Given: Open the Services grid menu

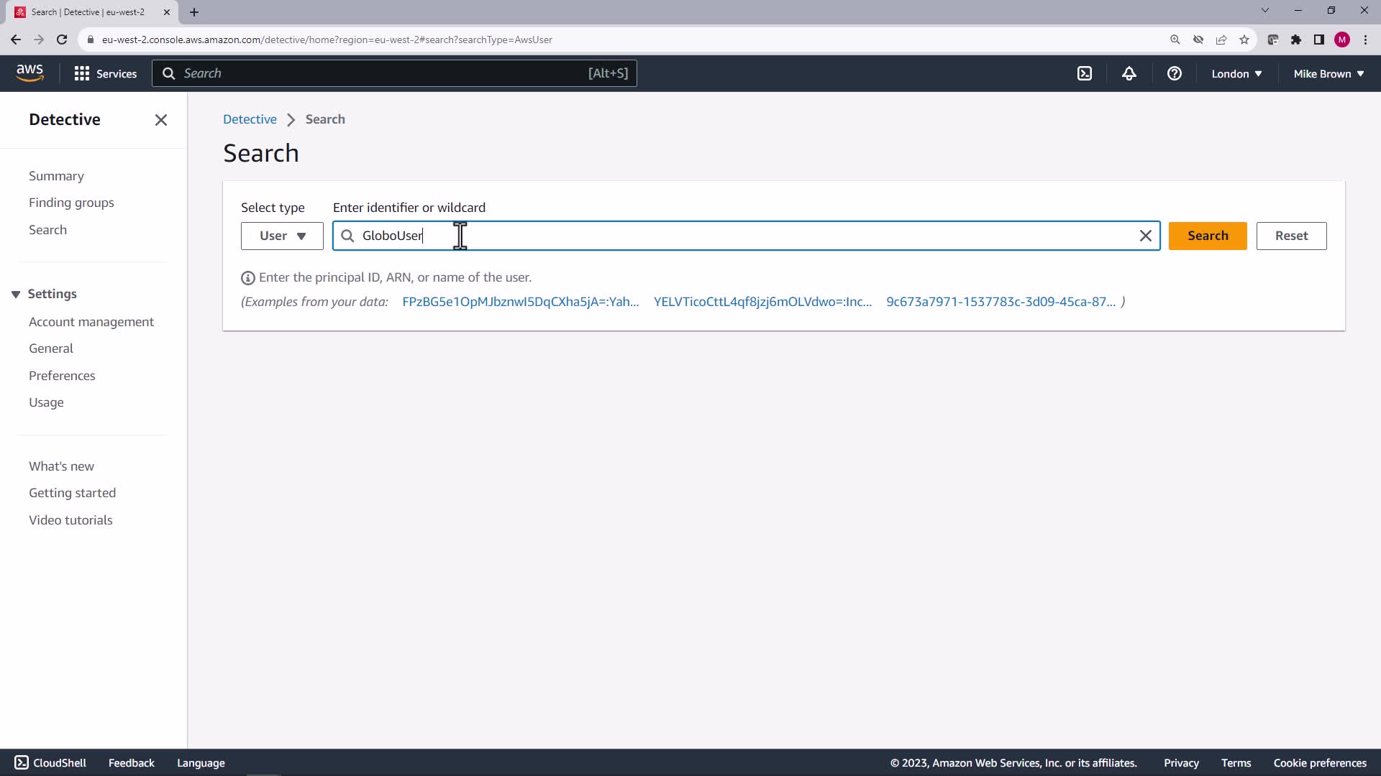Looking at the screenshot, I should [x=105, y=73].
